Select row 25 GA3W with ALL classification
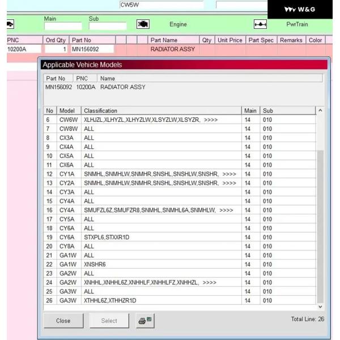This screenshot has height=340, width=340. [x=180, y=291]
